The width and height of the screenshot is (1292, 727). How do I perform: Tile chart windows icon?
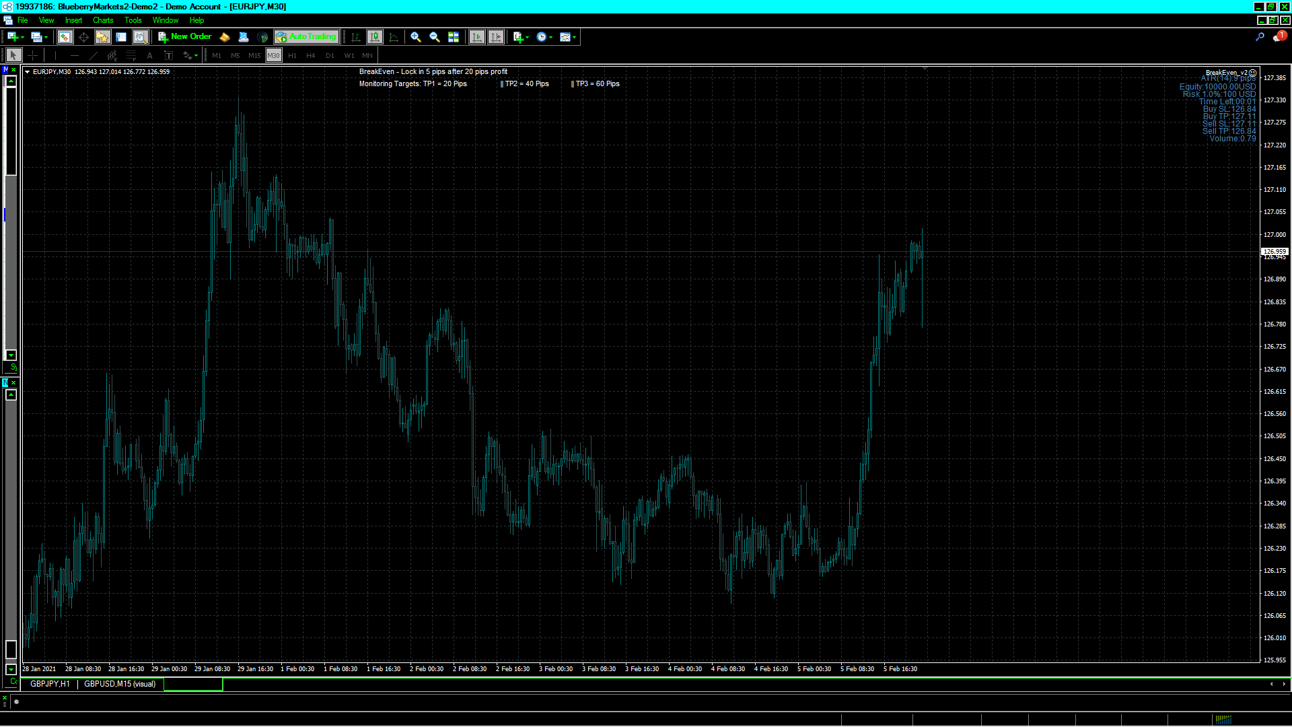454,37
